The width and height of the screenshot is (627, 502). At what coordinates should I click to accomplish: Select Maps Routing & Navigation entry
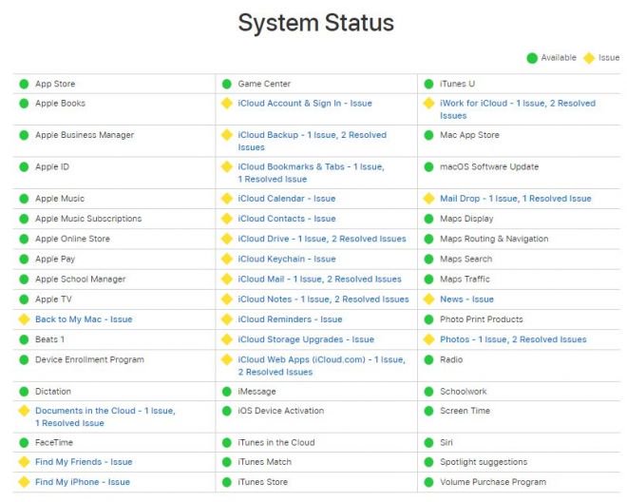pos(494,239)
